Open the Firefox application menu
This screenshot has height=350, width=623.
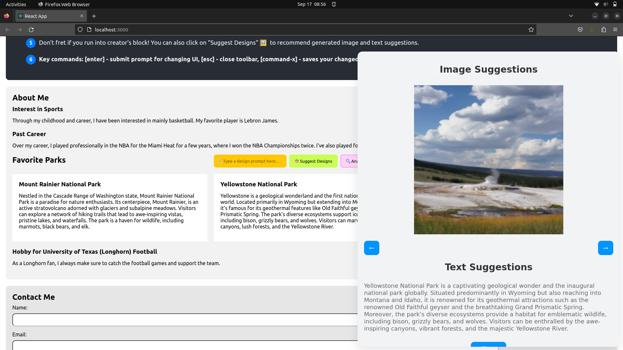pos(615,29)
